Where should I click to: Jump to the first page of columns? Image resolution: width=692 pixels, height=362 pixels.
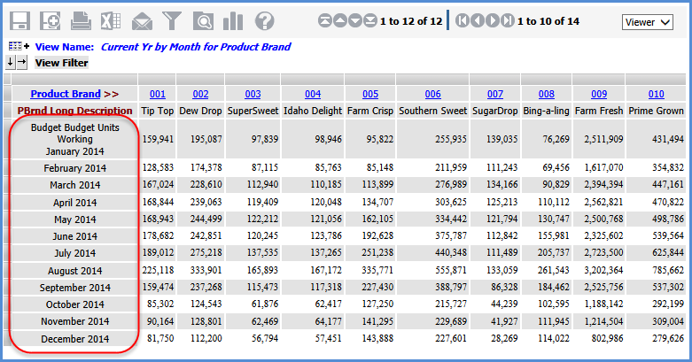463,20
